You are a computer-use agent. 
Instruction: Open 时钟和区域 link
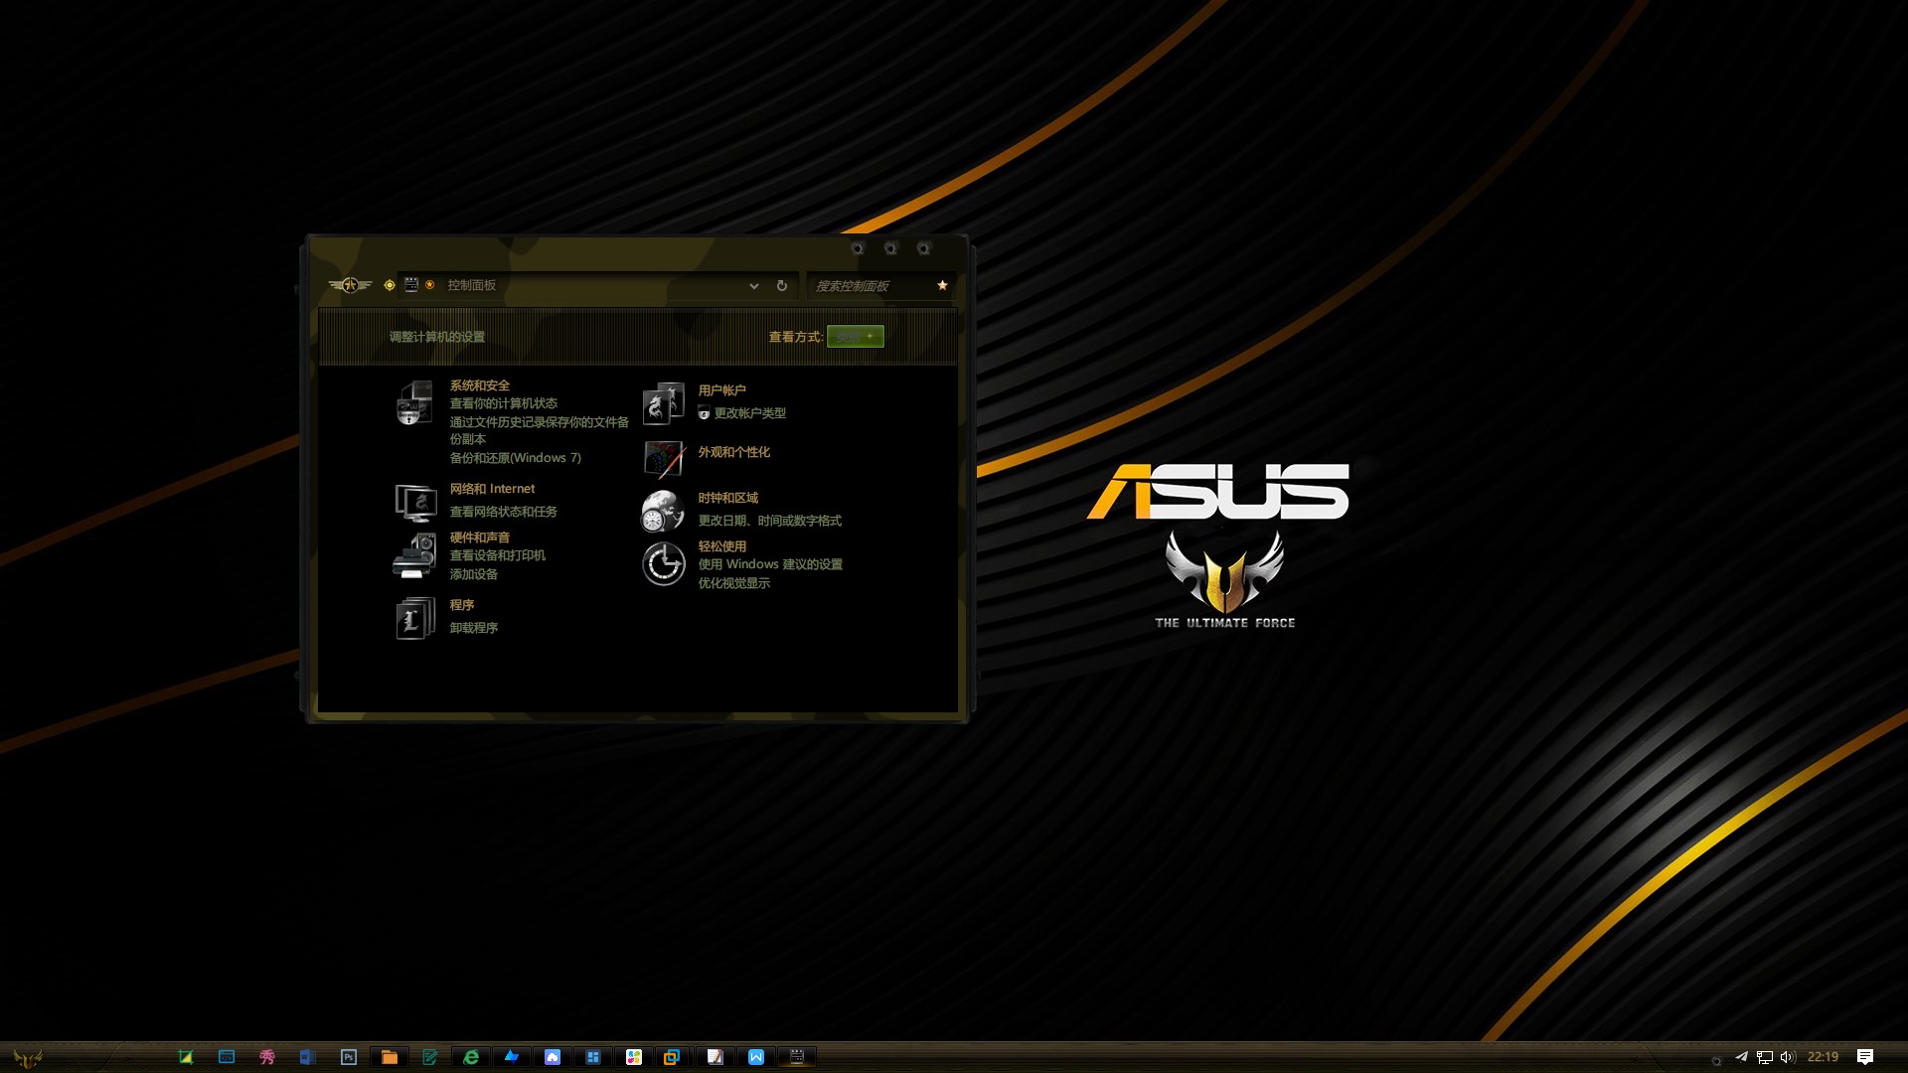[x=728, y=498]
